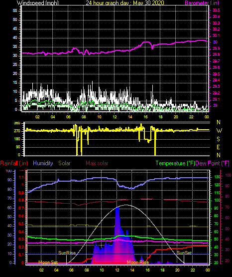Click hour 12 on the windspeed graph axis

[115, 117]
